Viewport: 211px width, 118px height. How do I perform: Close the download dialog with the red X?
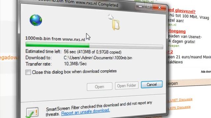tap(160, 7)
